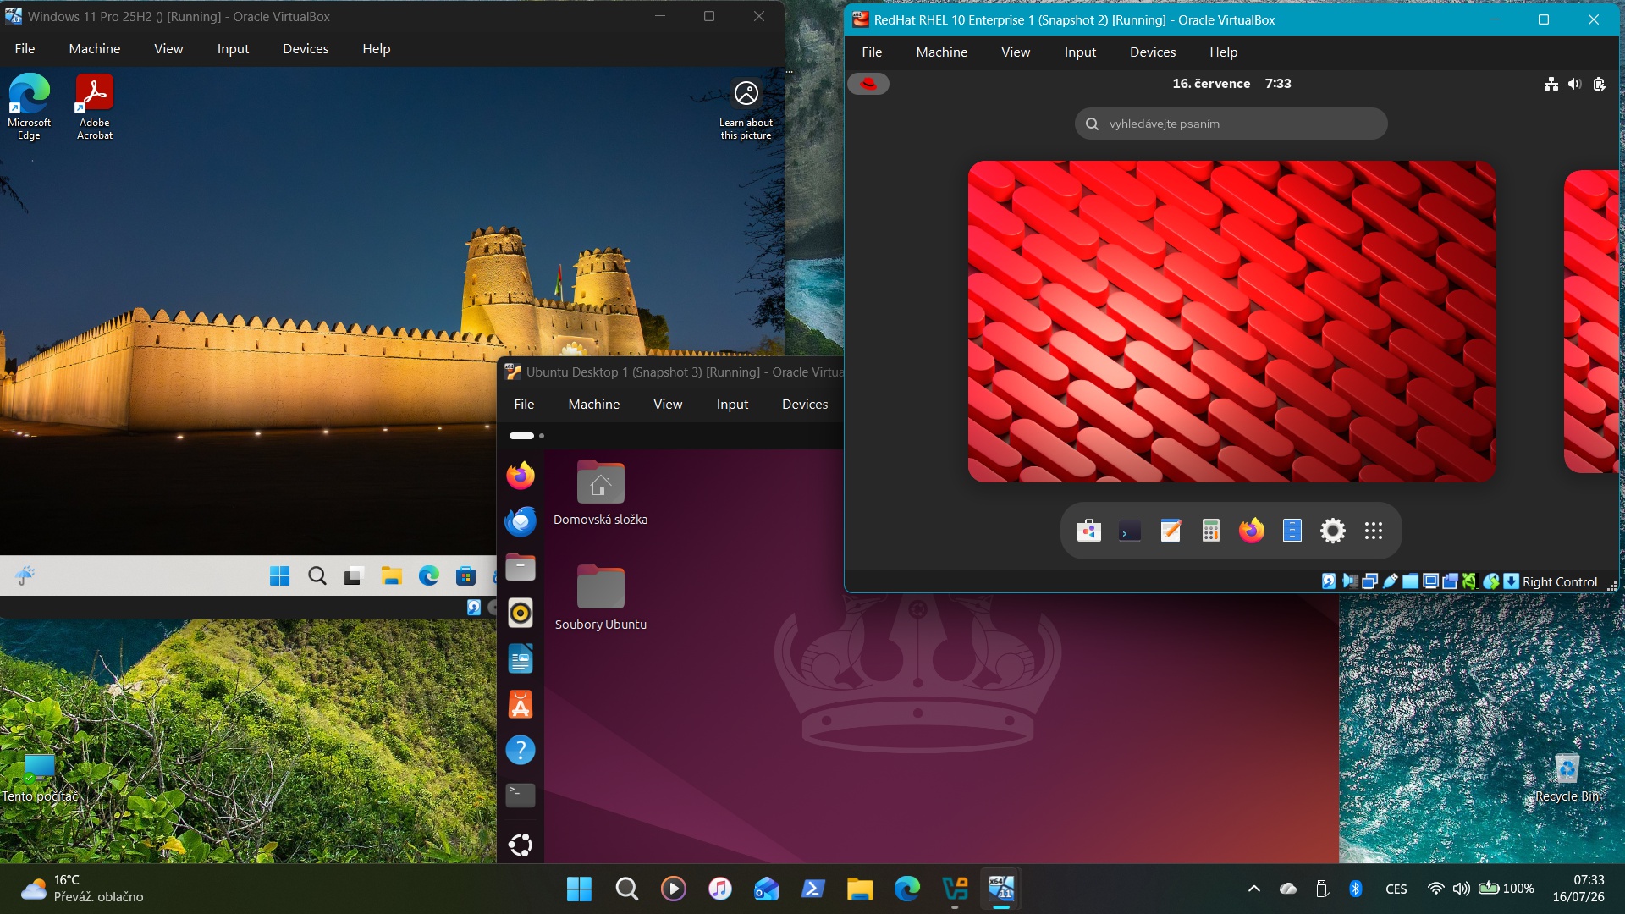
Task: Open Domovská složka folder on Ubuntu desktop
Action: point(601,493)
